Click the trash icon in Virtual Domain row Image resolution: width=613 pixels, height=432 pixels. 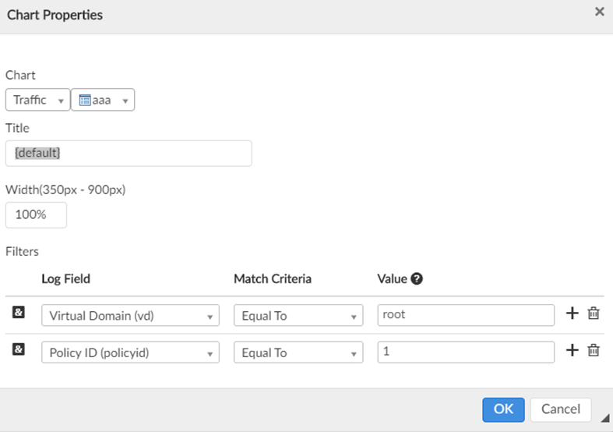[x=594, y=313]
